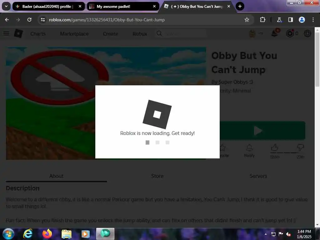The image size is (320, 240).
Task: Click the 'Description' heading
Action: [22, 188]
